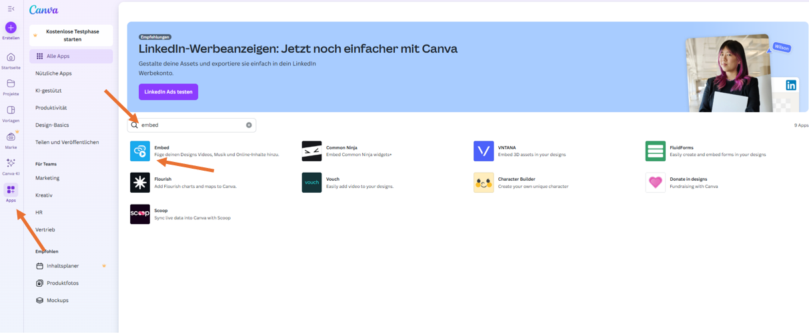Image resolution: width=809 pixels, height=334 pixels.
Task: Click the Alle Apps grid icon
Action: (39, 57)
